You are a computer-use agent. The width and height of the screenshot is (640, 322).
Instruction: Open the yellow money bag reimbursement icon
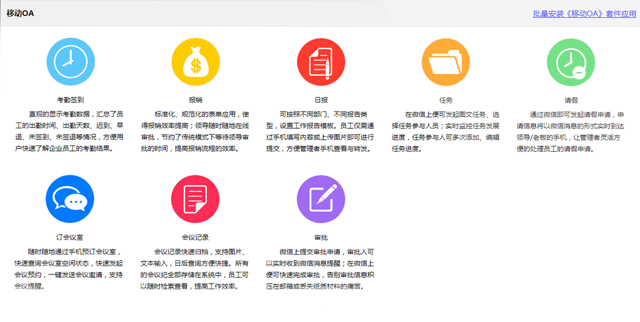pyautogui.click(x=195, y=62)
